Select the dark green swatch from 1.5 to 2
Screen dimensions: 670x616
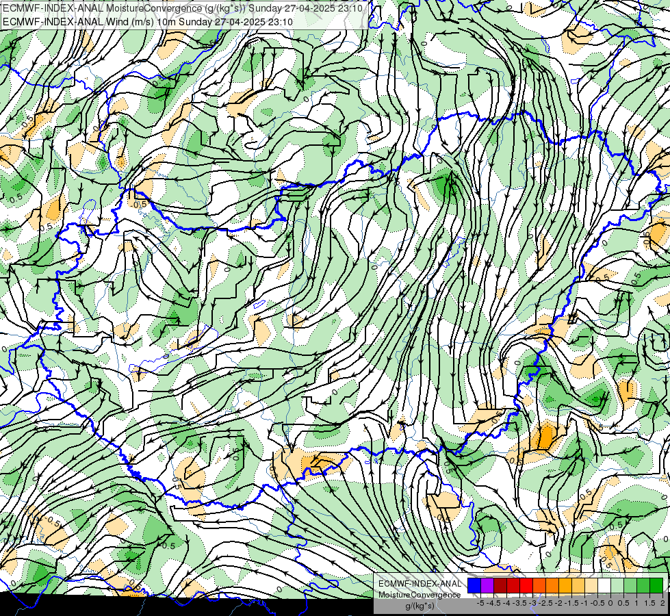coord(656,586)
